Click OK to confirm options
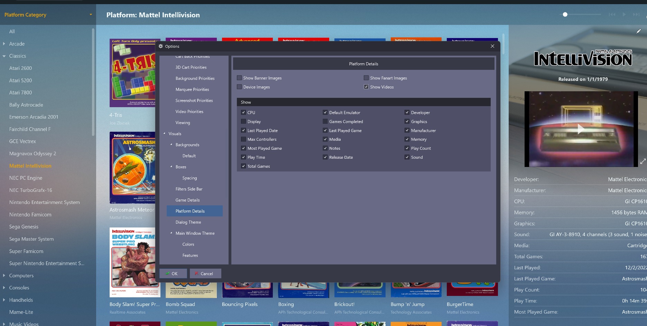The width and height of the screenshot is (647, 326). coord(173,273)
